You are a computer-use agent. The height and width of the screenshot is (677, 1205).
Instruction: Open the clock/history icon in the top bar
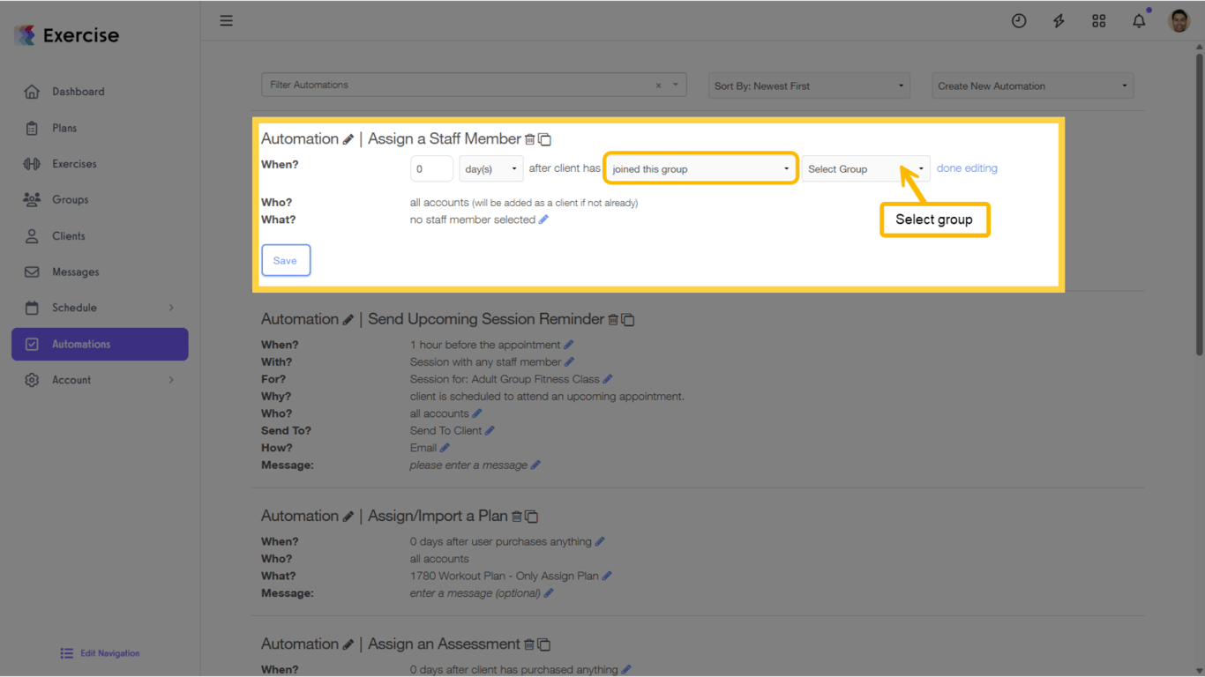click(x=1019, y=20)
